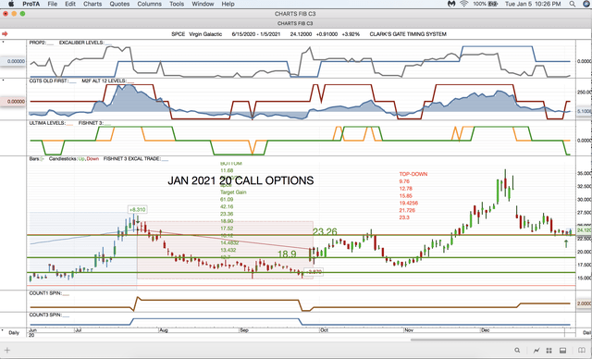This screenshot has height=359, width=592.
Task: Open Spotlight search in the menu bar
Action: point(573,4)
